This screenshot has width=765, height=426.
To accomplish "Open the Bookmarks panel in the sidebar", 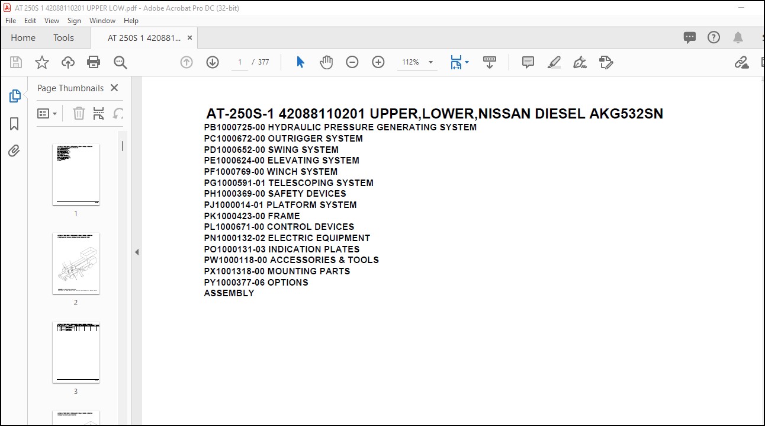I will pyautogui.click(x=15, y=124).
